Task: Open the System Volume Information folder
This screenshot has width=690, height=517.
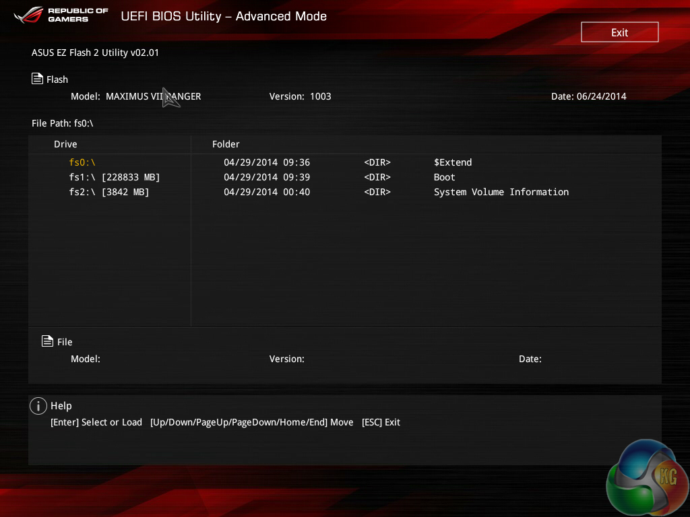Action: pyautogui.click(x=501, y=192)
